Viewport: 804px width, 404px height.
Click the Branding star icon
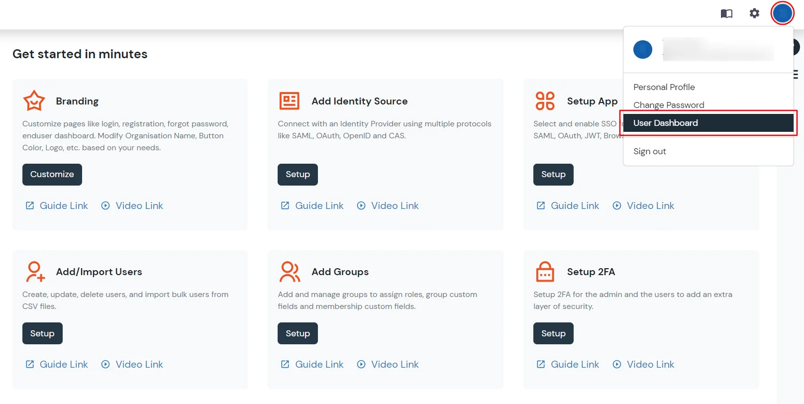pos(34,101)
